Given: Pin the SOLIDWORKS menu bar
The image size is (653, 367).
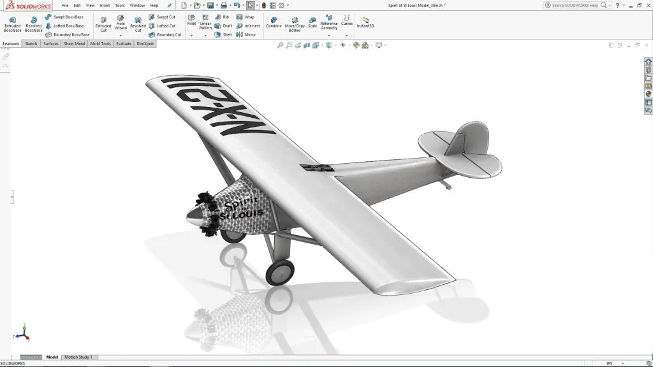Looking at the screenshot, I should click(x=170, y=5).
